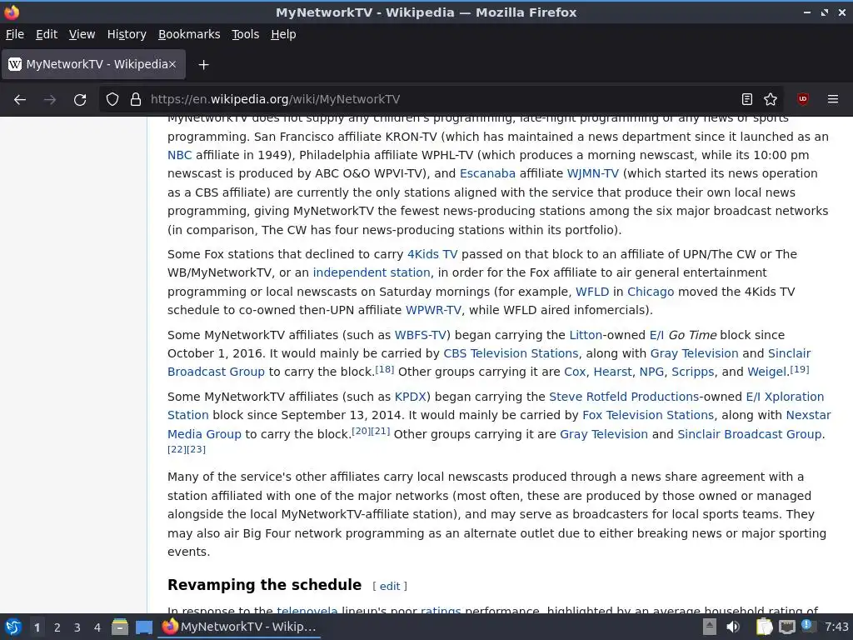This screenshot has width=853, height=640.
Task: Open the Bookmarks menu
Action: (189, 34)
